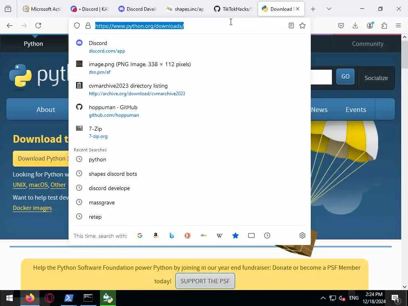Viewport: 408px width, 306px height.
Task: Switch to Discord KAI tab
Action: 90,9
